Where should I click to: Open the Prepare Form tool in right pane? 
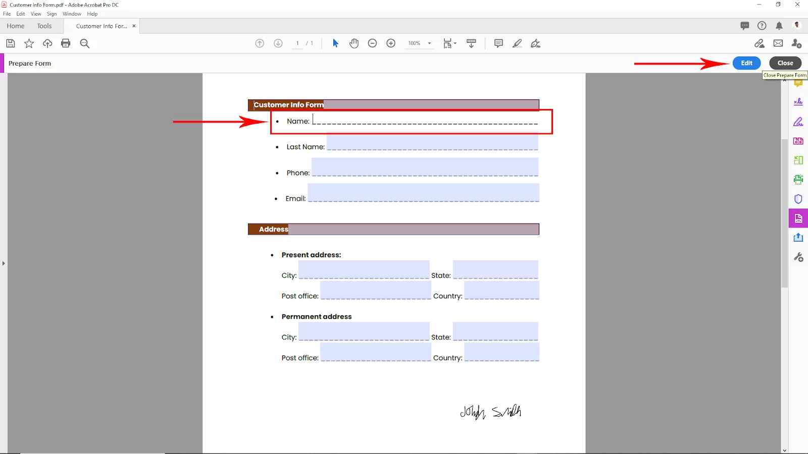[x=798, y=218]
